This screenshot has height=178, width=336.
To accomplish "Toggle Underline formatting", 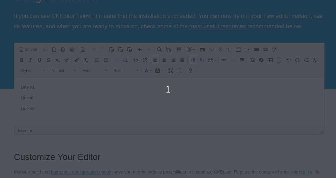I will 39,60.
